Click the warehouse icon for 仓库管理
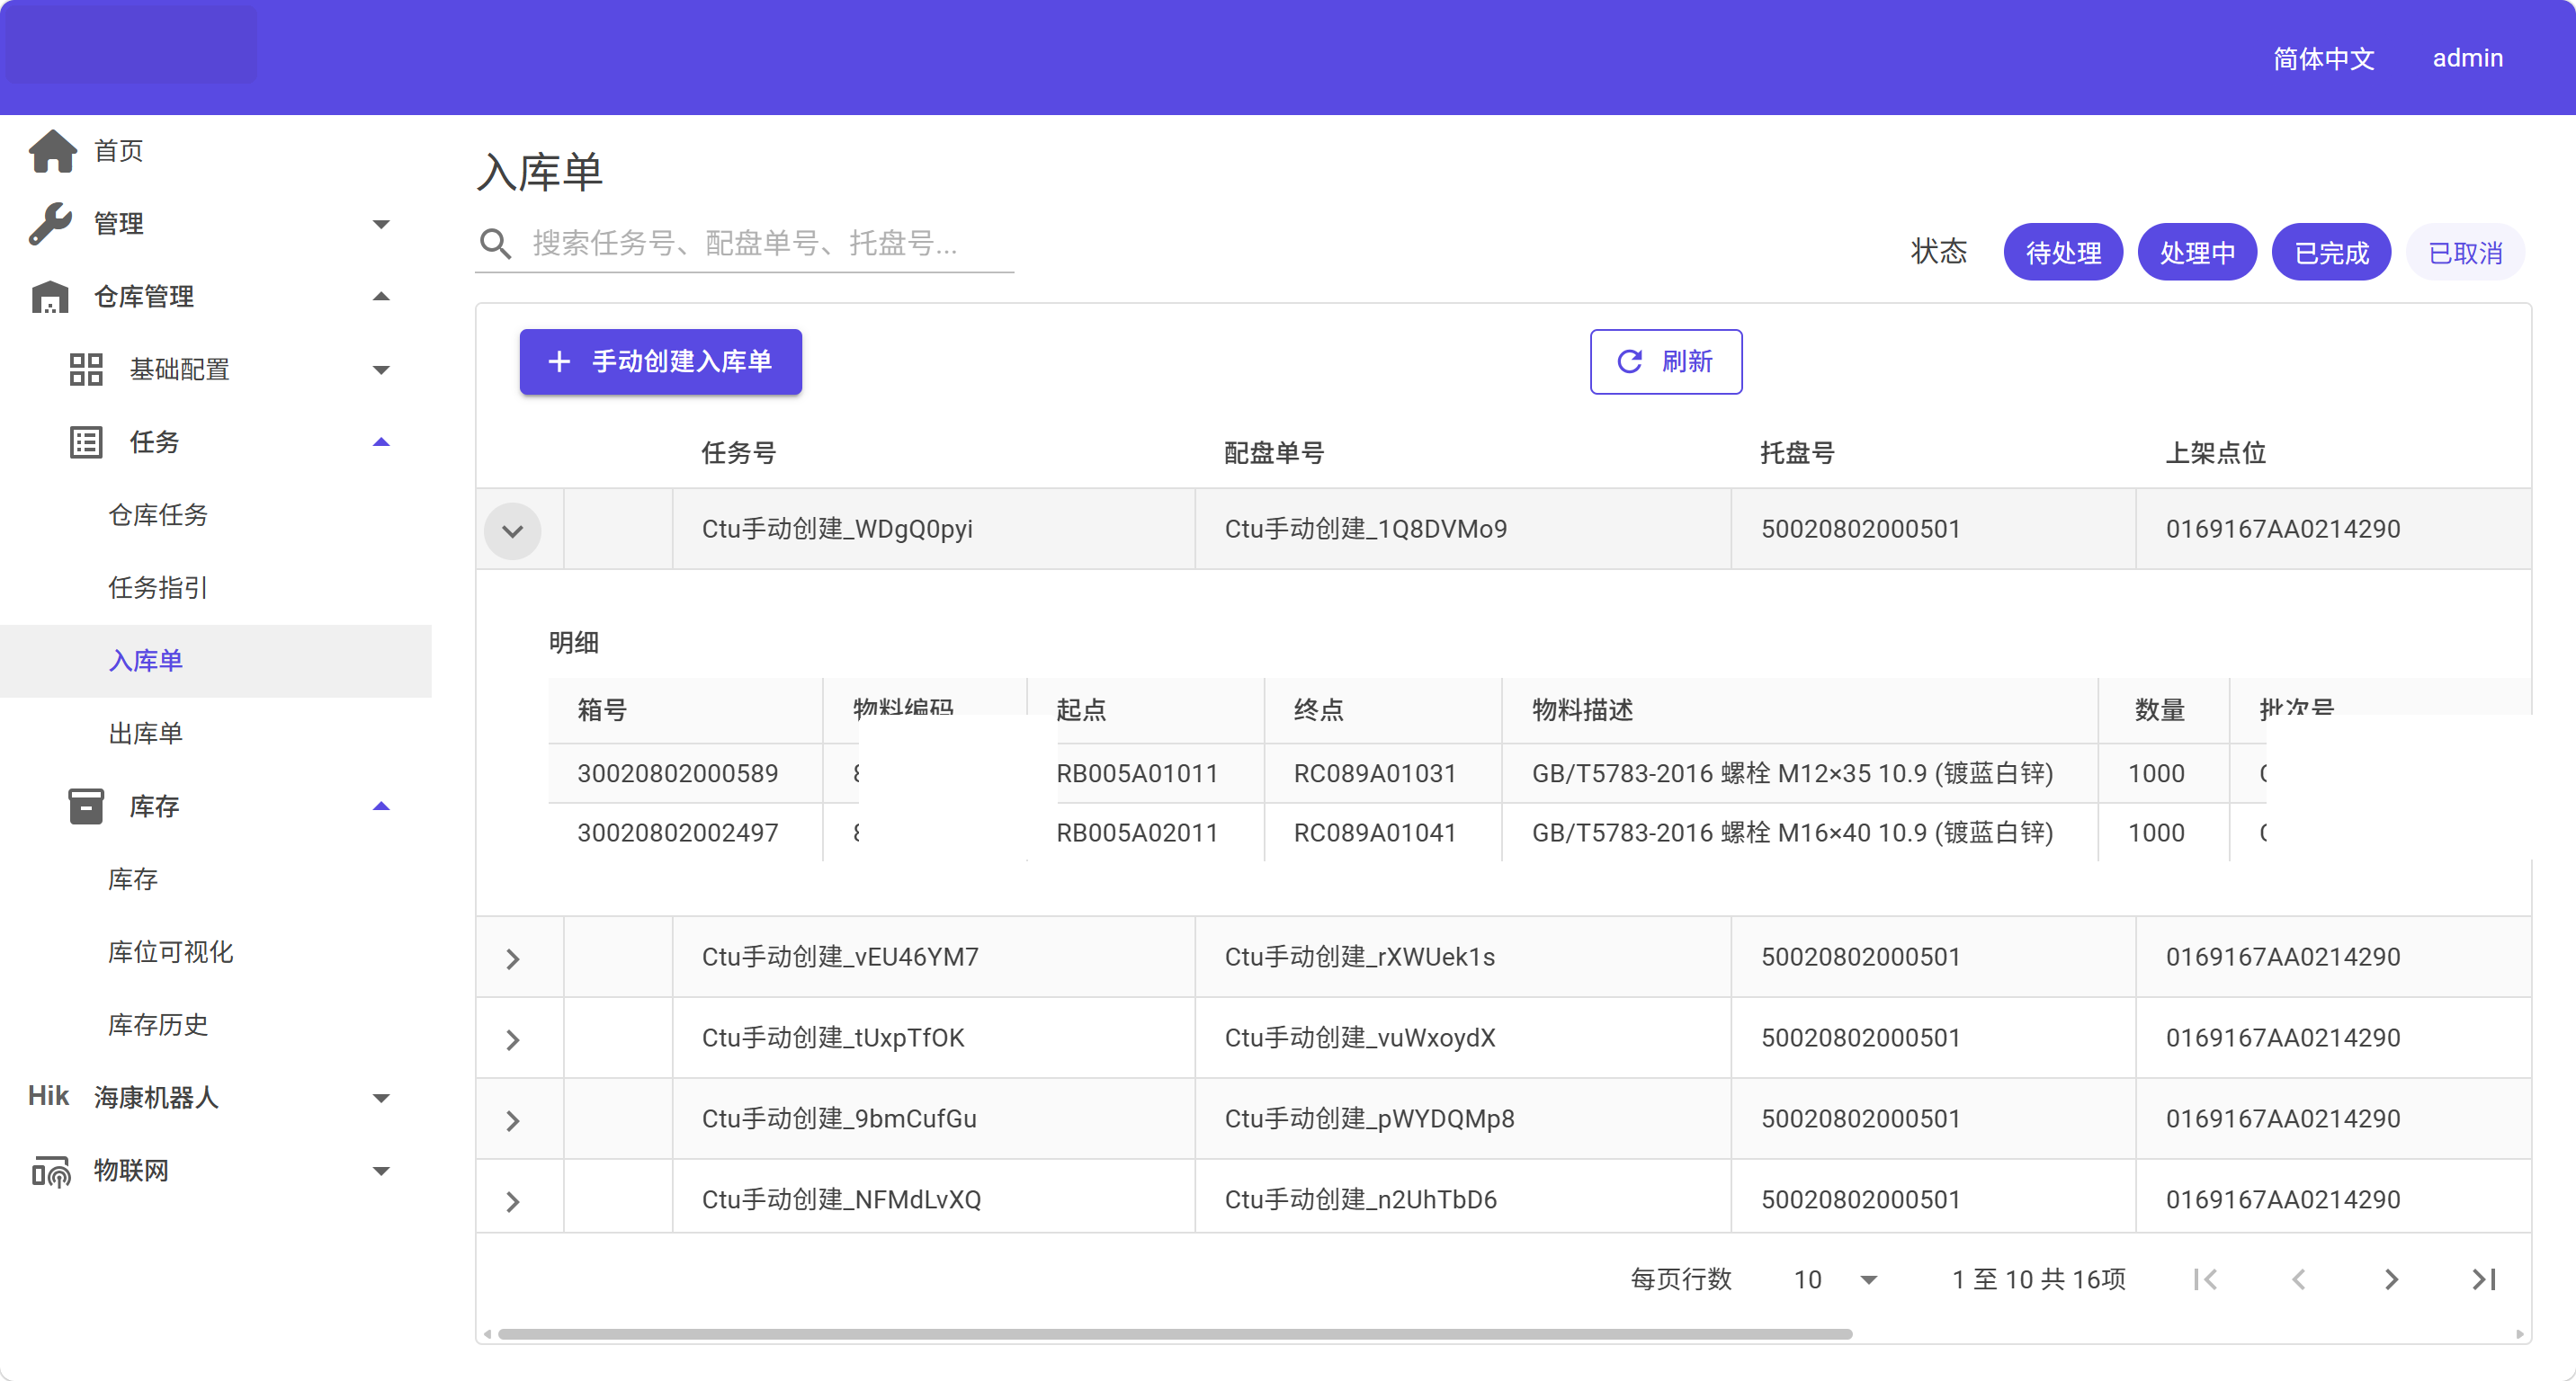The image size is (2576, 1381). coord(50,297)
